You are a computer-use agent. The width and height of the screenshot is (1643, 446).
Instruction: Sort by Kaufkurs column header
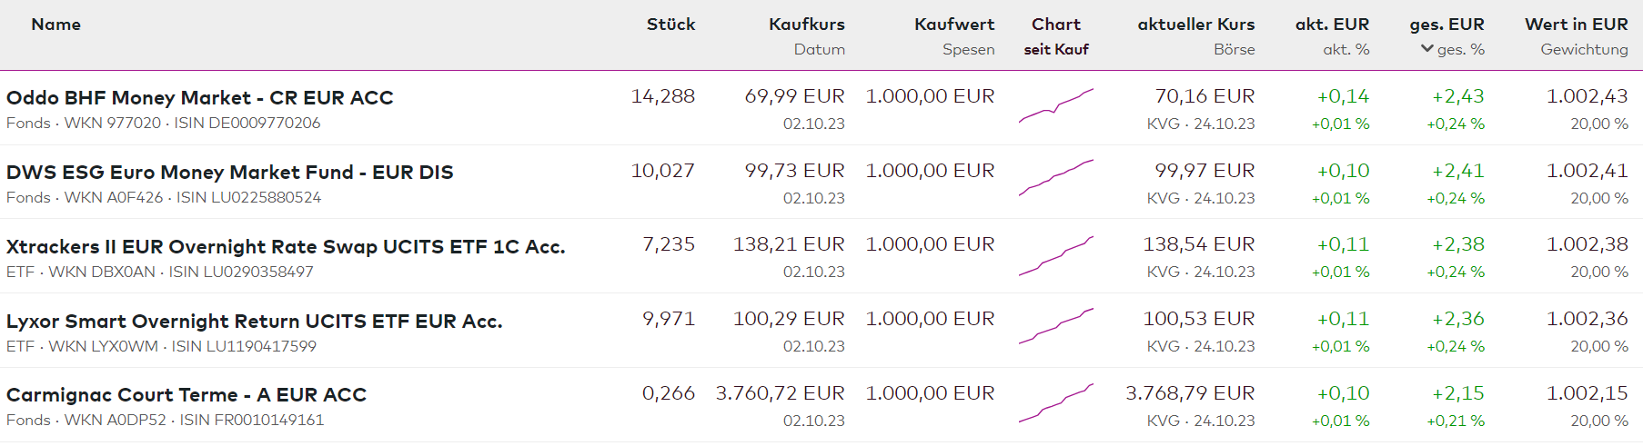coord(806,25)
